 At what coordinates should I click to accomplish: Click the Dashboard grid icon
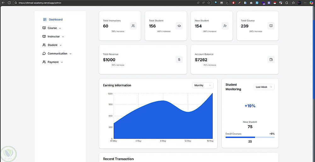(x=45, y=19)
